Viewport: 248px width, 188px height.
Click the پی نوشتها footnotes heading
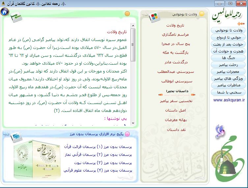[116, 118]
